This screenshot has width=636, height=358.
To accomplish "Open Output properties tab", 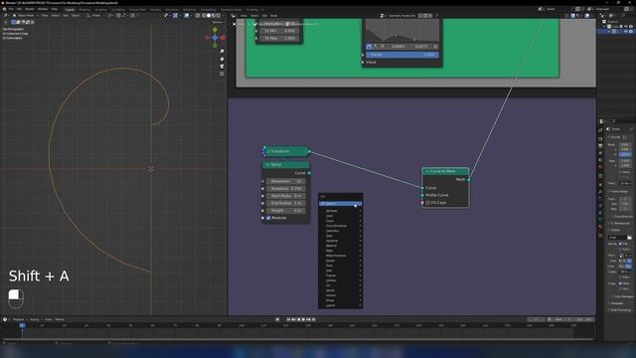I will coord(600,146).
